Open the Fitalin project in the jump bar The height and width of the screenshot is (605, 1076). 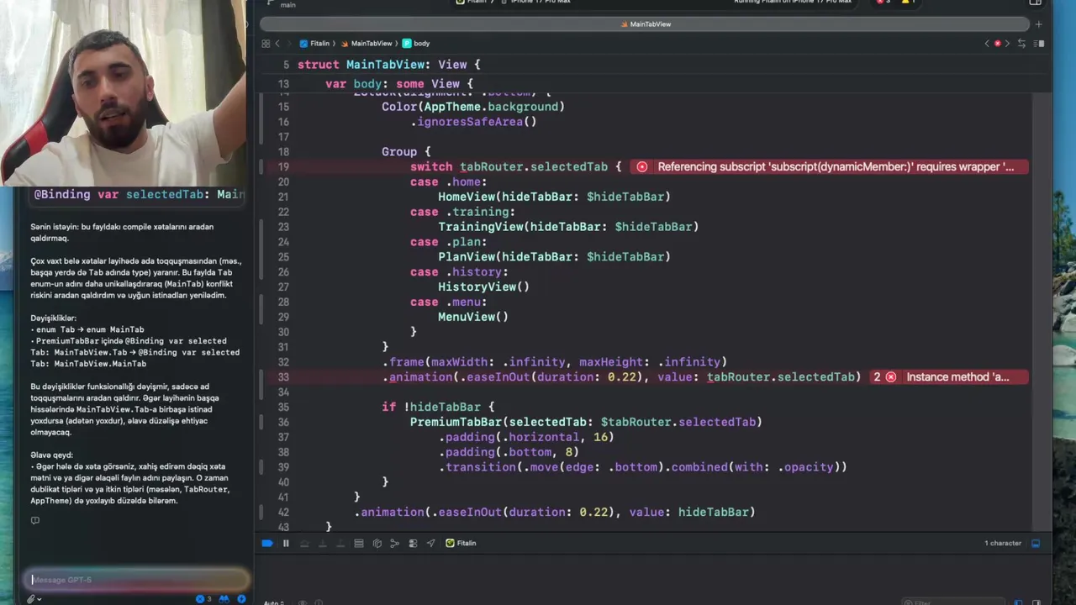tap(315, 43)
